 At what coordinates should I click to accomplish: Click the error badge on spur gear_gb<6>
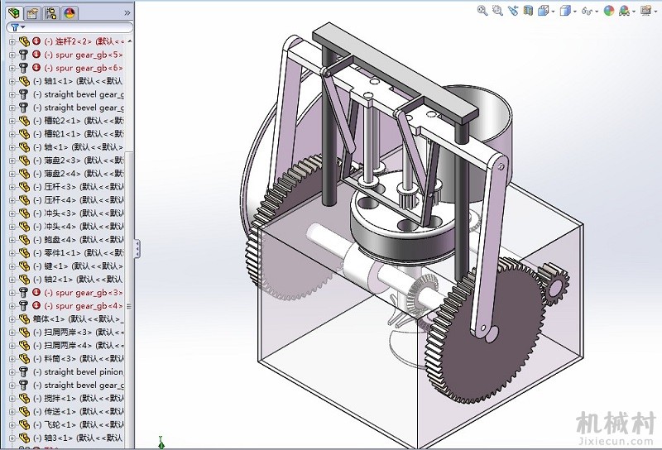[x=36, y=68]
